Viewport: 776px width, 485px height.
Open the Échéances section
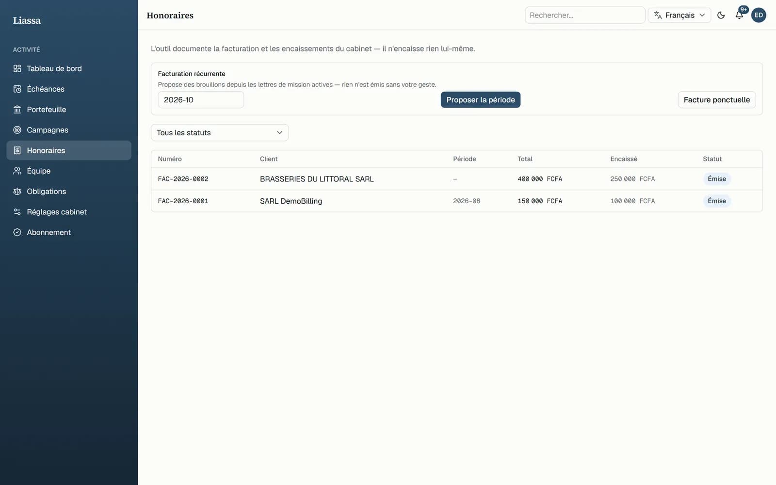point(69,89)
